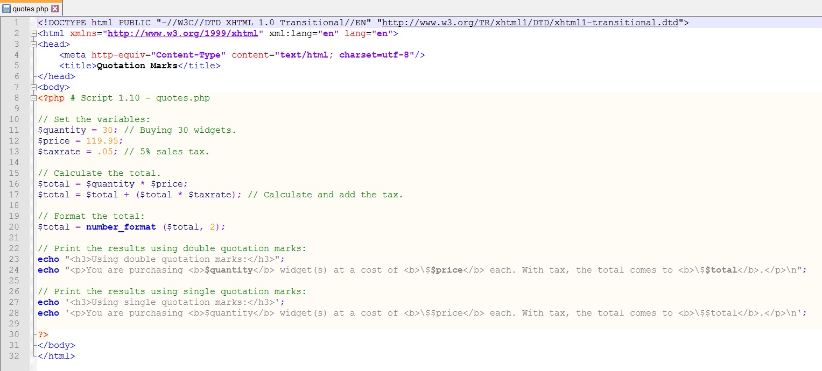The width and height of the screenshot is (822, 371).
Task: Click the bold $quantity inside the line 24 string
Action: [229, 270]
